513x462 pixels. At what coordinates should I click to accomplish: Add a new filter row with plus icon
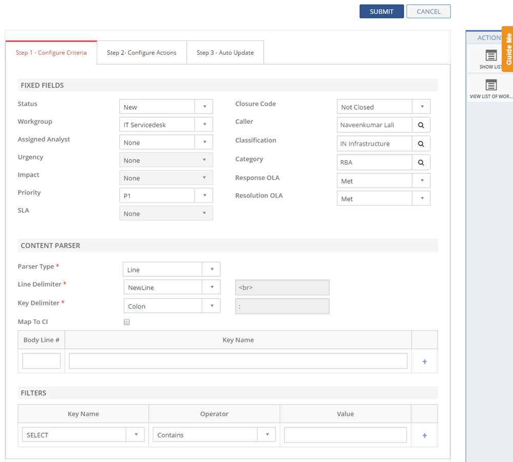click(x=424, y=435)
